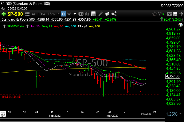
Task: Click the 4,981.27 price scale label
Action: (x=173, y=29)
